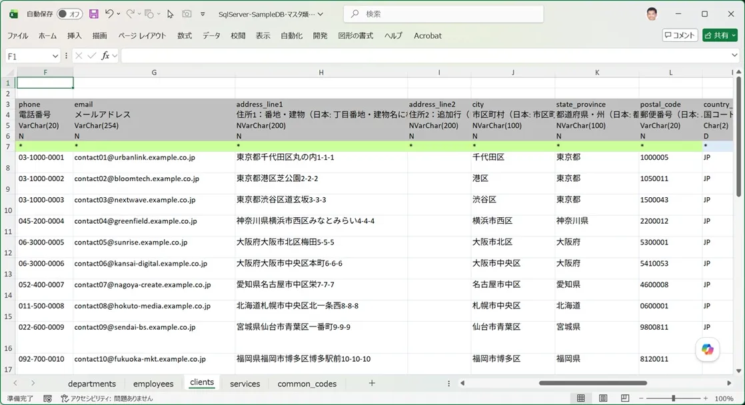Click the vertical scroll down arrow
The height and width of the screenshot is (405, 745).
pos(739,371)
